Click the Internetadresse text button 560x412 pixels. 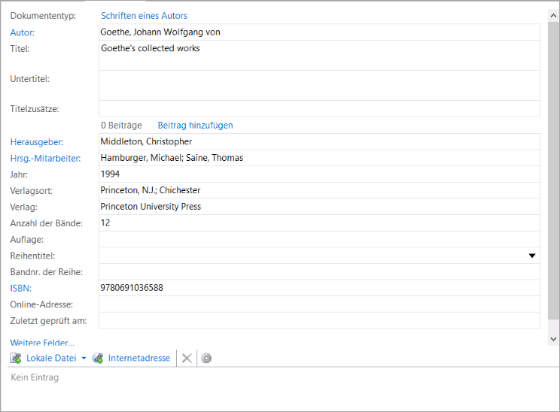click(x=139, y=358)
